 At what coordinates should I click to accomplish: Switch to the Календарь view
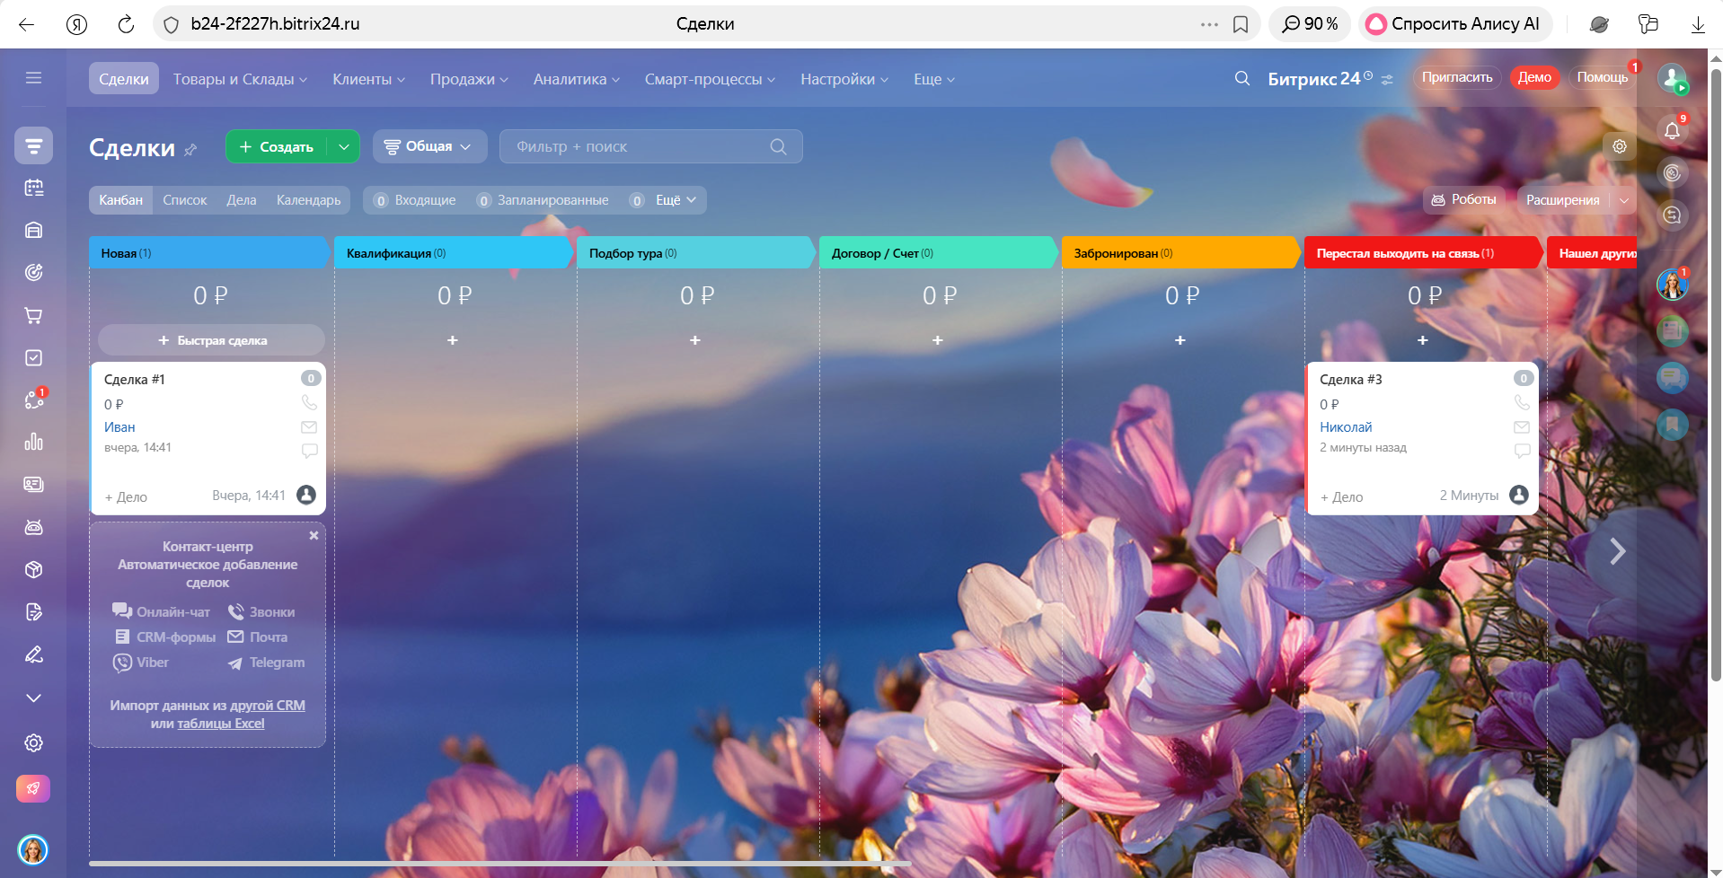pos(309,200)
